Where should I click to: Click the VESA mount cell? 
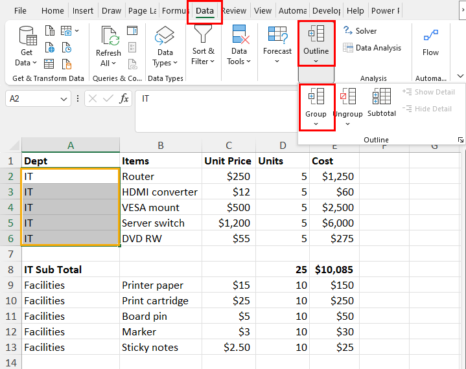161,208
